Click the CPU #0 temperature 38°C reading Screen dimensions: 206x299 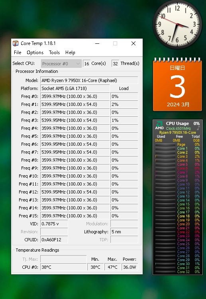(x=63, y=267)
